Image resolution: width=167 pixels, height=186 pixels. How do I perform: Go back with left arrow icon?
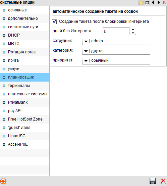pyautogui.click(x=153, y=2)
